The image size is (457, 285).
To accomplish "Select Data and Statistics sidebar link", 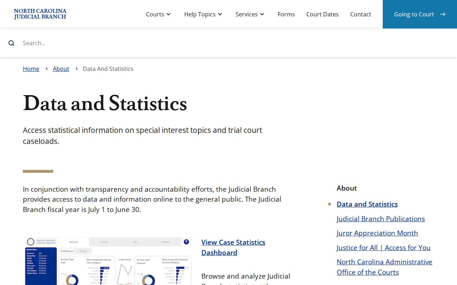I will pyautogui.click(x=367, y=204).
